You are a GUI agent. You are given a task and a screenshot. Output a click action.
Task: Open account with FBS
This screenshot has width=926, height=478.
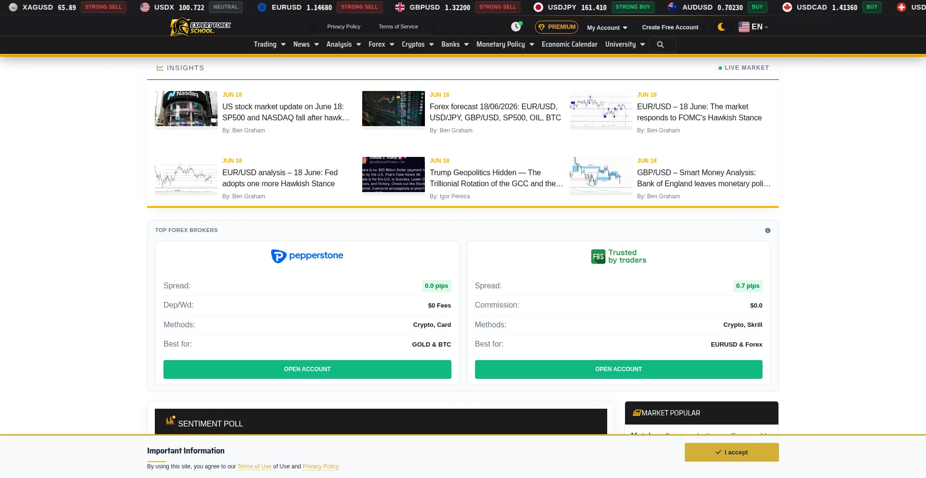pyautogui.click(x=618, y=369)
